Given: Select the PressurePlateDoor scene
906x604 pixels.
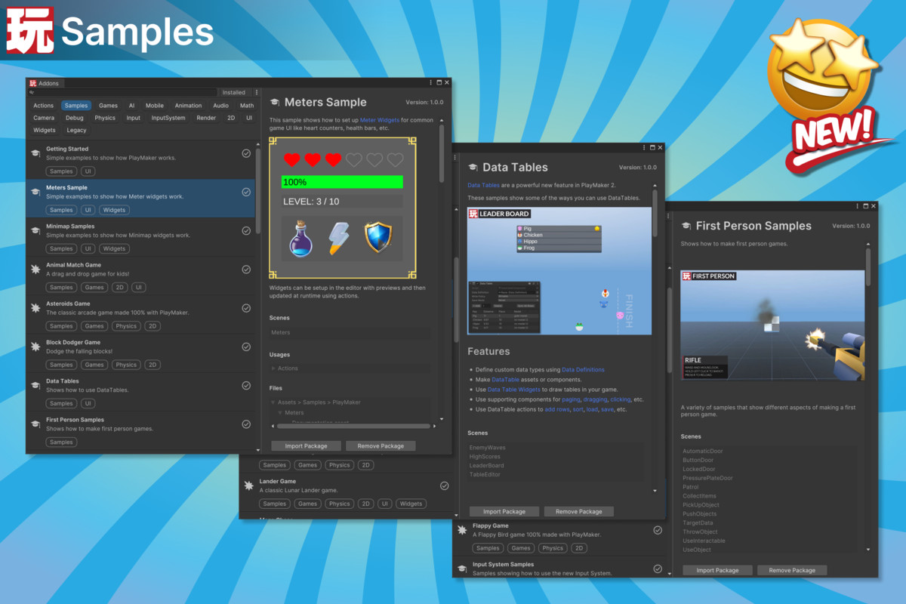Looking at the screenshot, I should click(x=707, y=478).
